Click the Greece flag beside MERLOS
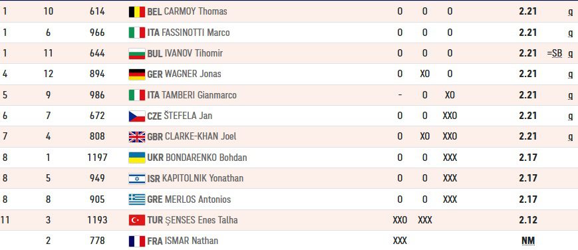This screenshot has width=578, height=250. pyautogui.click(x=137, y=199)
